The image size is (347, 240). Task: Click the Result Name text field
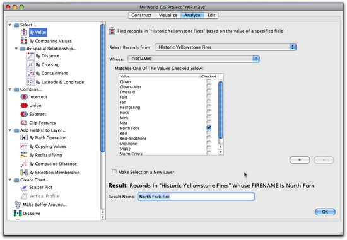(196, 197)
